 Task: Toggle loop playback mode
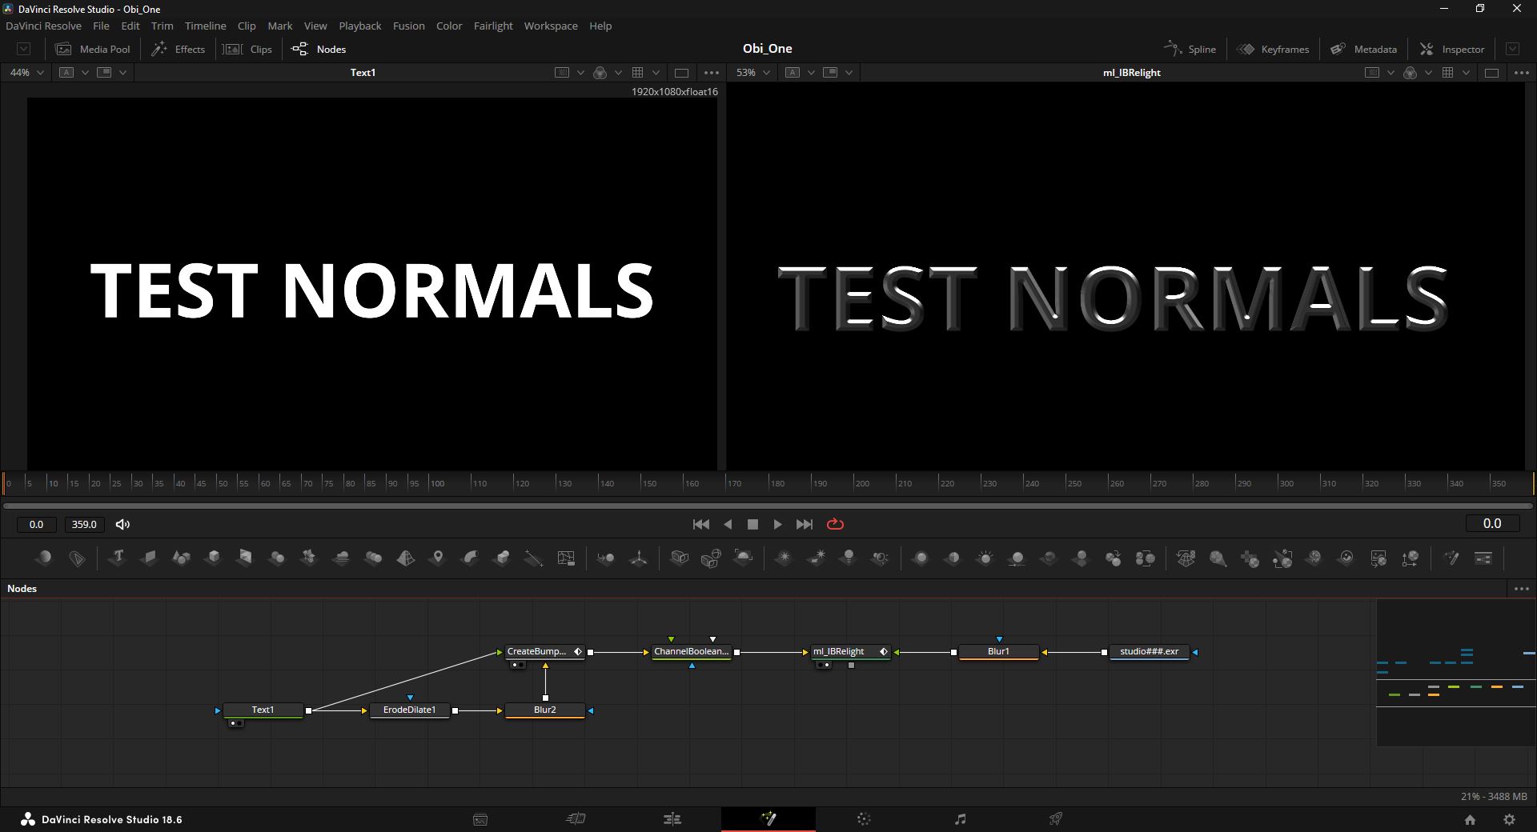pos(835,524)
